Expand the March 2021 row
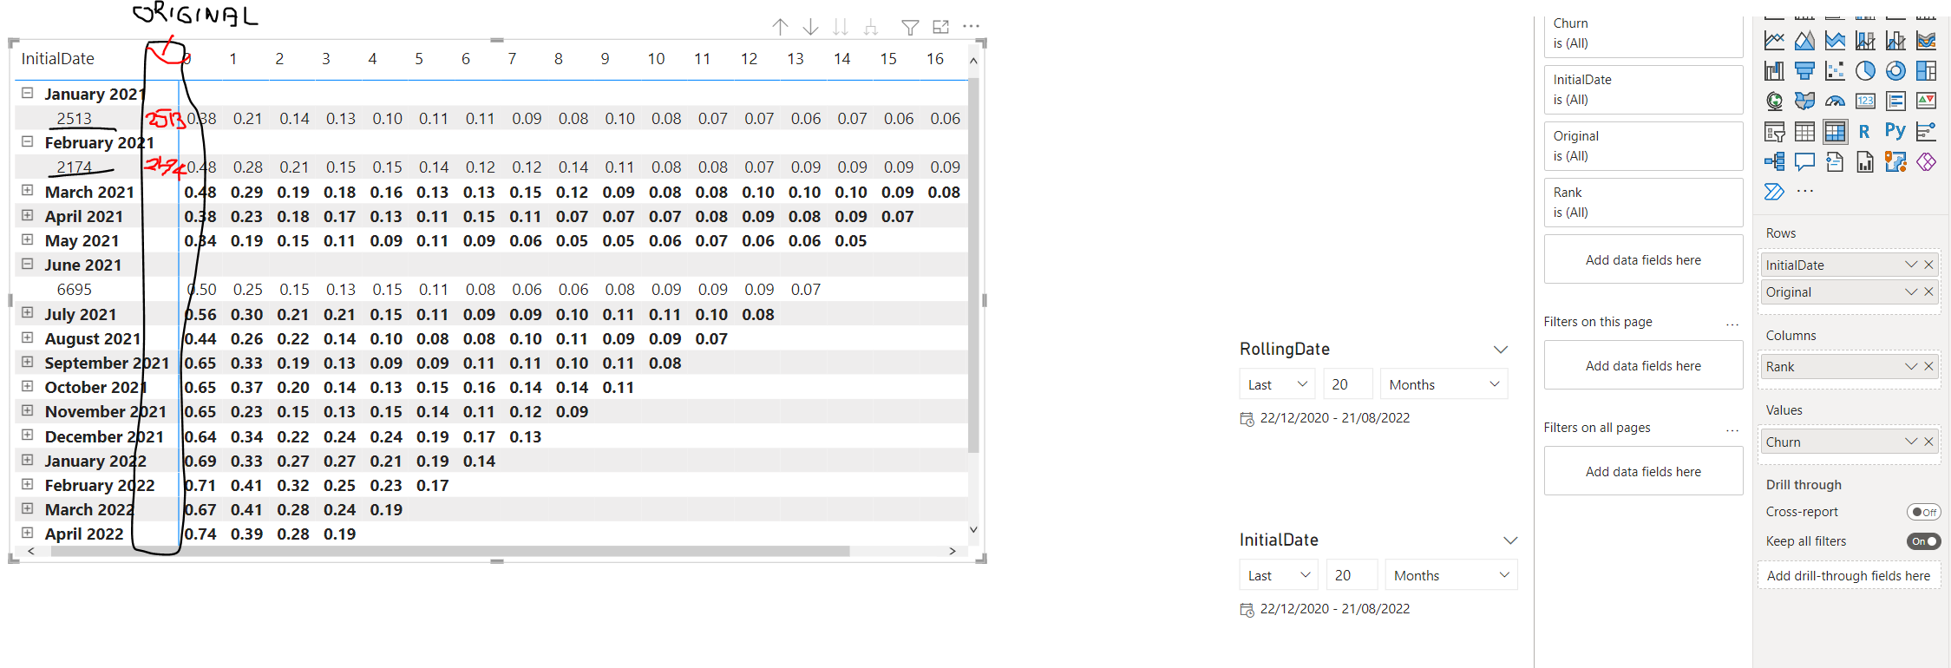The image size is (1951, 668). coord(28,191)
